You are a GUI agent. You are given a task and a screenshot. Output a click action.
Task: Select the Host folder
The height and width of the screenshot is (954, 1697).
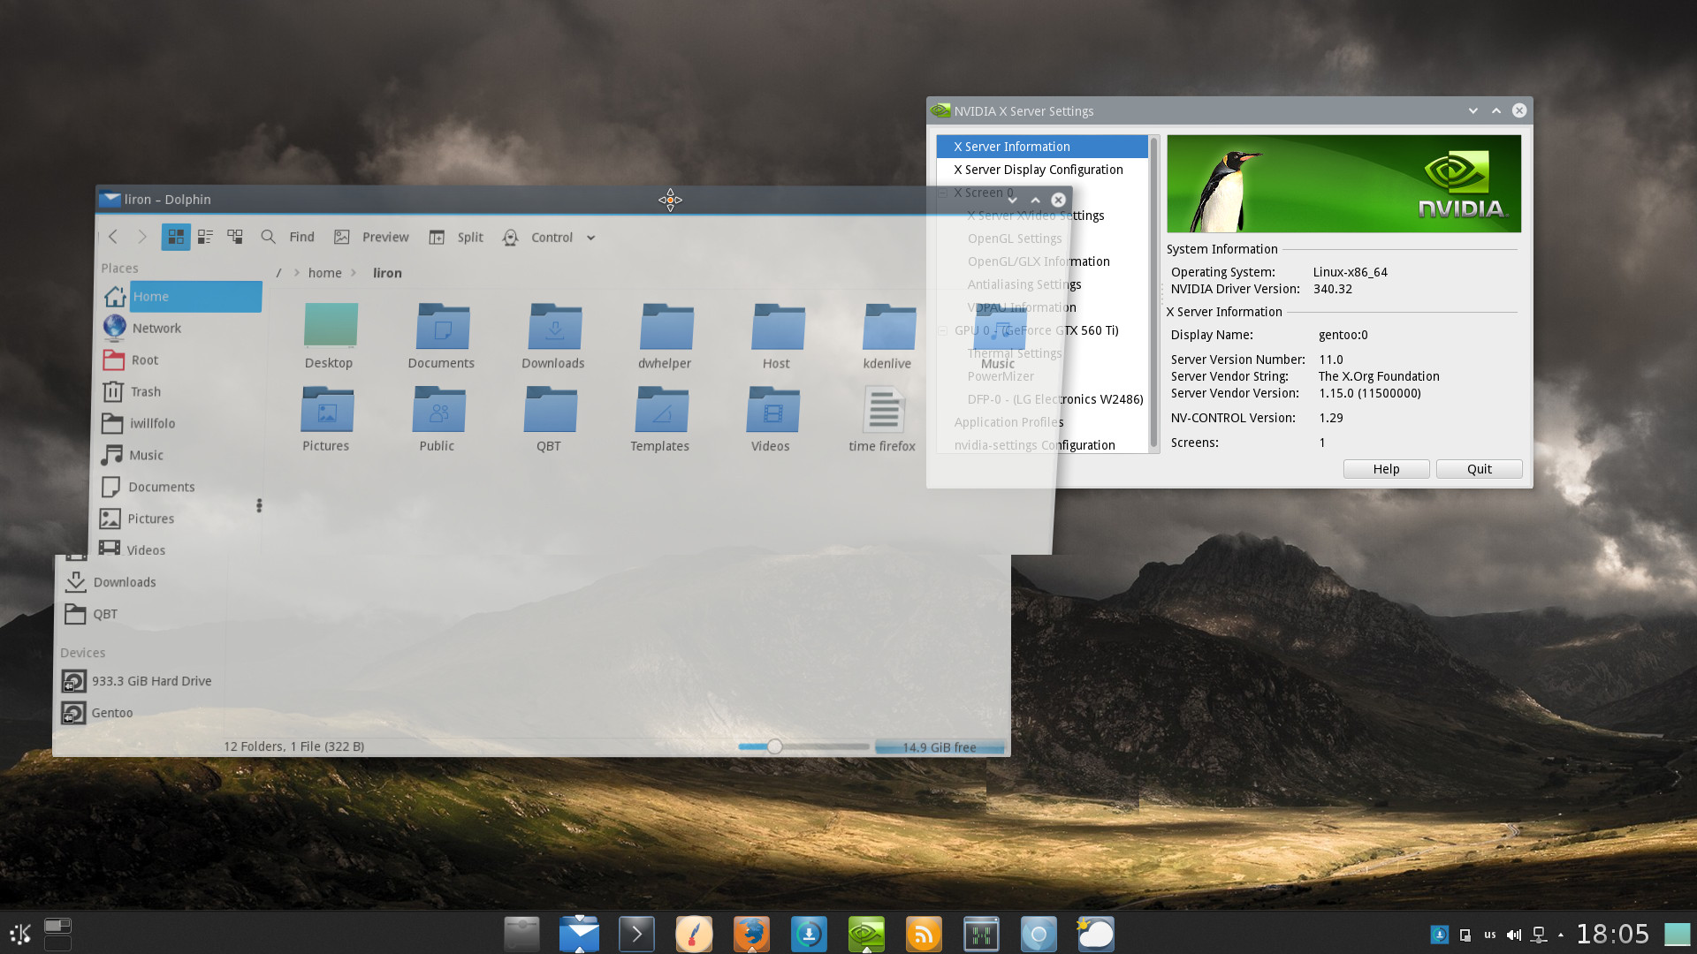point(777,336)
